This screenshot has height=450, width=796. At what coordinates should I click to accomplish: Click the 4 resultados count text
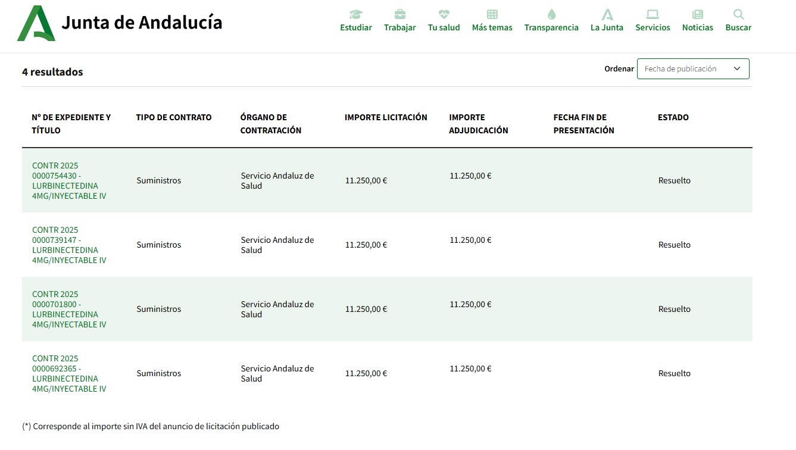[52, 72]
